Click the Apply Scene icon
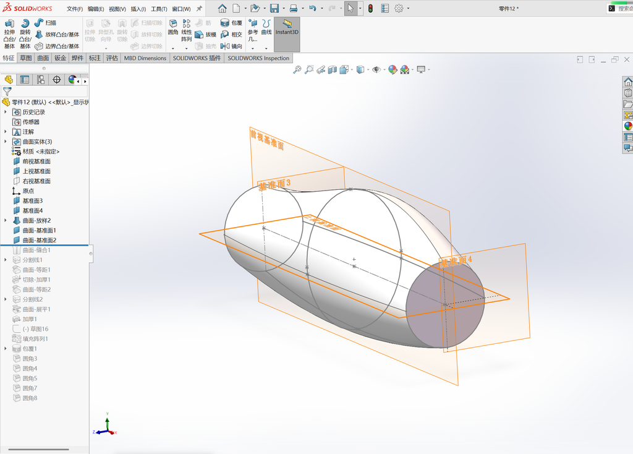The image size is (633, 454). (404, 70)
